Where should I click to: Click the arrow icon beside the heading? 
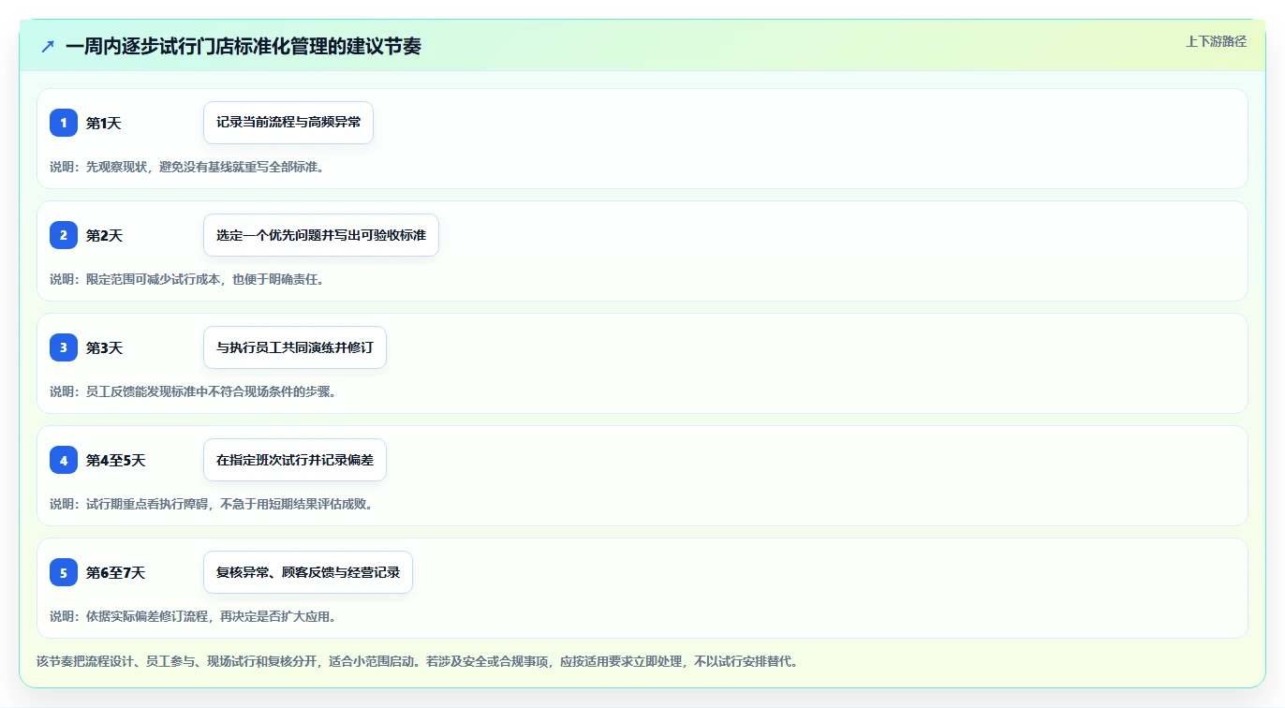(x=48, y=46)
